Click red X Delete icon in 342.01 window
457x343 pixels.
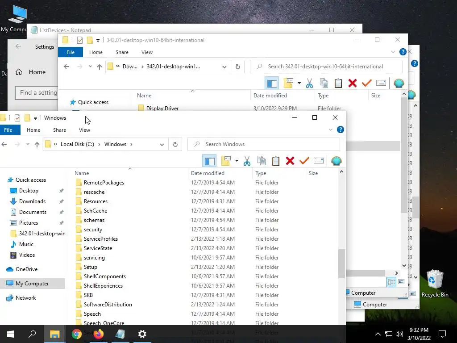coord(353,83)
